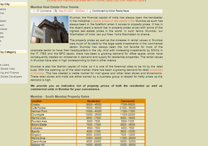Click the calendar icon before the date

(56, 11)
